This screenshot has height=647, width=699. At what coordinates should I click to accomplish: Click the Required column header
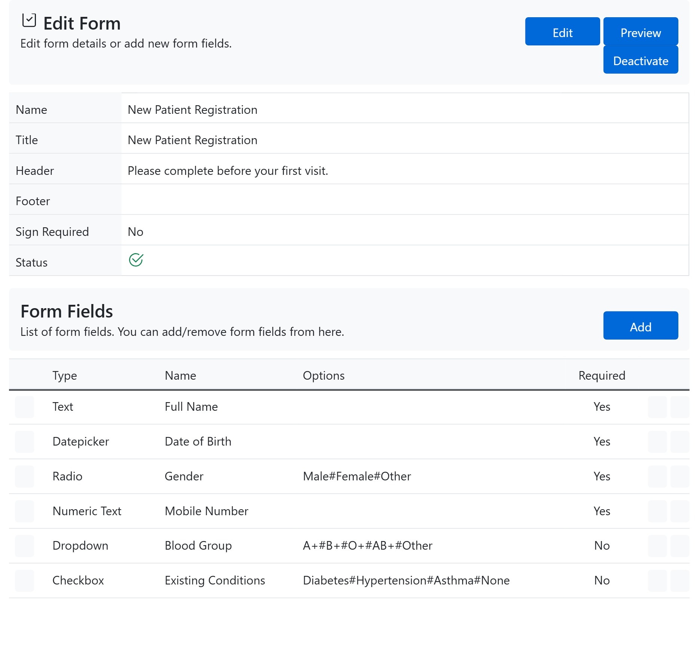(602, 376)
